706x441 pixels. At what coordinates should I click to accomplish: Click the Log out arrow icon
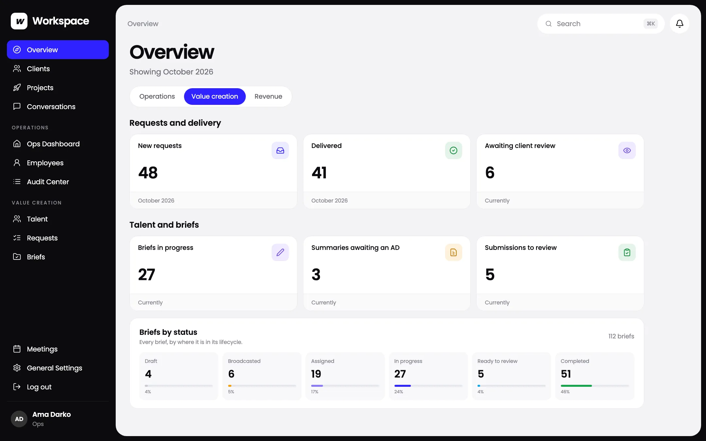point(17,387)
